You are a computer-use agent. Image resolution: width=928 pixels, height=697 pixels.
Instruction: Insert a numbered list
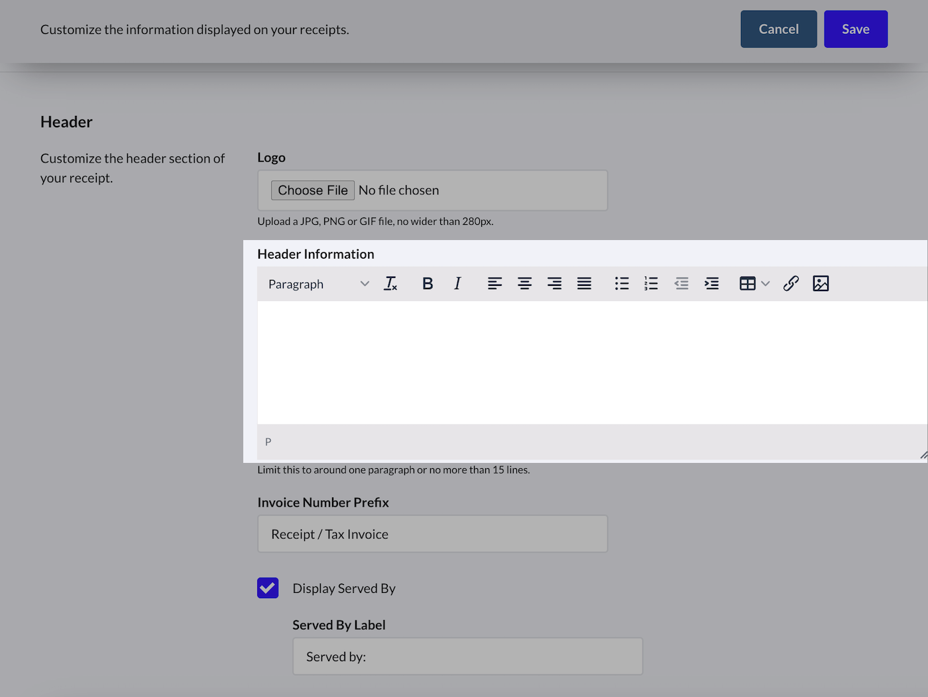[651, 284]
